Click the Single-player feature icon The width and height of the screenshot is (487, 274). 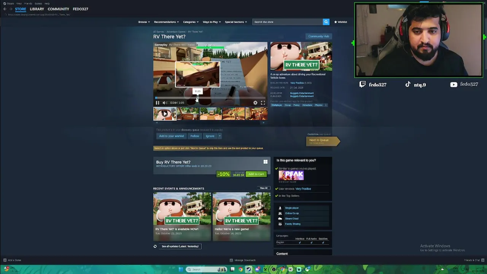(x=280, y=208)
